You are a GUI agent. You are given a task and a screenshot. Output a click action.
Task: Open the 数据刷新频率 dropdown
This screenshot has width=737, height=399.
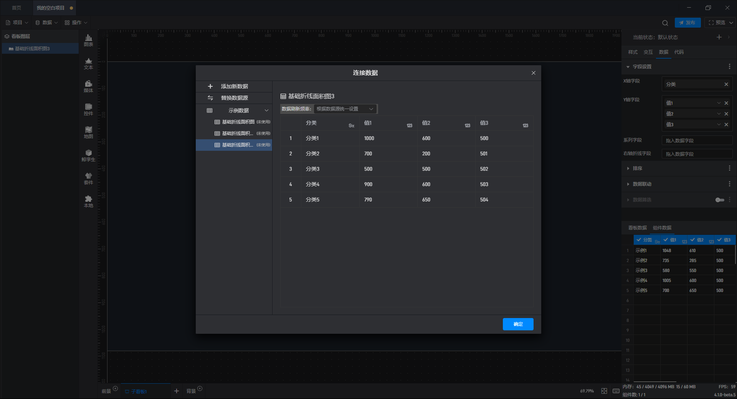(345, 109)
